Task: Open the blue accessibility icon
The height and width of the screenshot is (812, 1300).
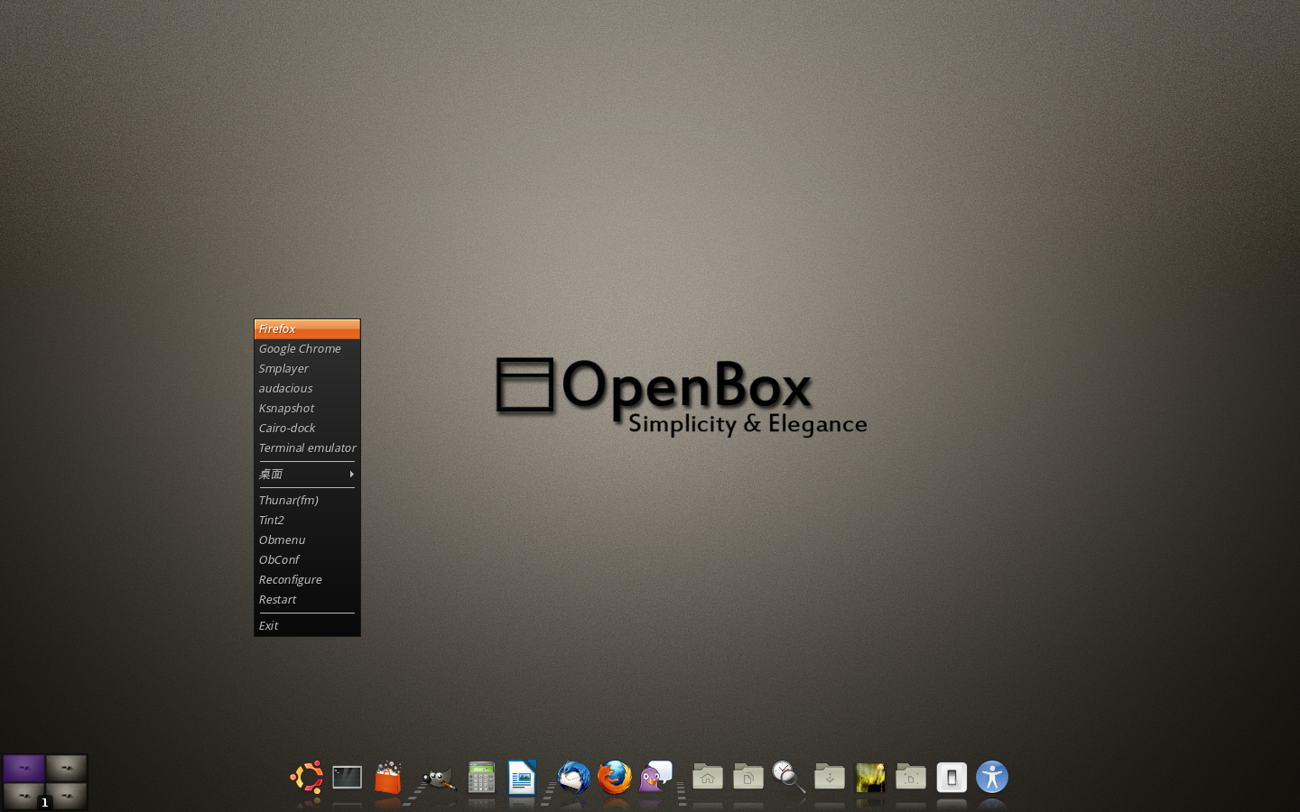Action: coord(992,777)
